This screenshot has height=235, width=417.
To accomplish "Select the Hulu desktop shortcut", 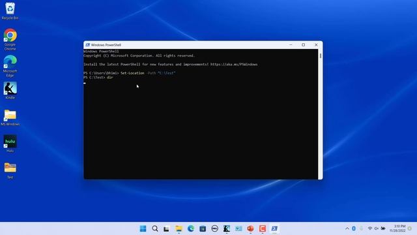I will [x=10, y=144].
